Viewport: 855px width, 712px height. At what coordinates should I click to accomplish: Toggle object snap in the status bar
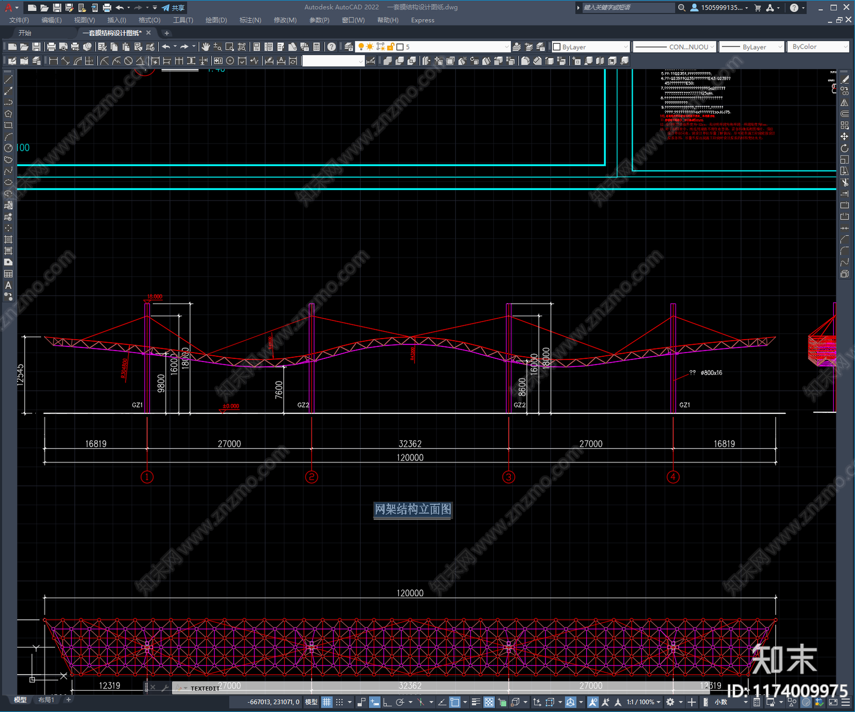[x=455, y=702]
